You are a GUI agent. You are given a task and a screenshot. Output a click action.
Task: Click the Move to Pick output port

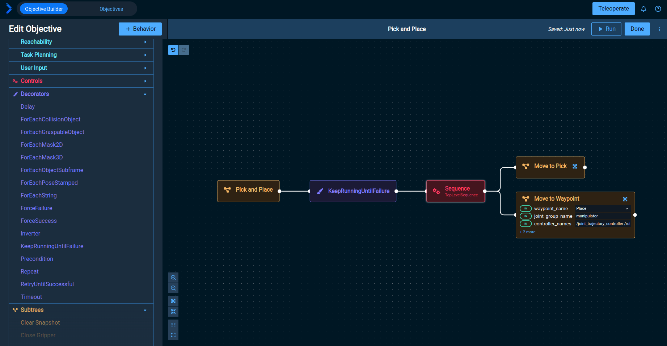click(585, 167)
